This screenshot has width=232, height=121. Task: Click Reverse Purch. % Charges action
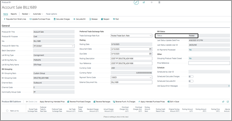[x=124, y=102]
